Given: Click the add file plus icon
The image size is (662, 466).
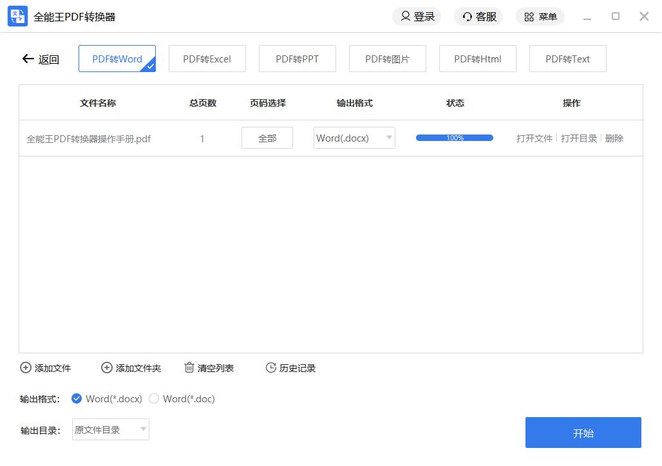Looking at the screenshot, I should (x=26, y=368).
